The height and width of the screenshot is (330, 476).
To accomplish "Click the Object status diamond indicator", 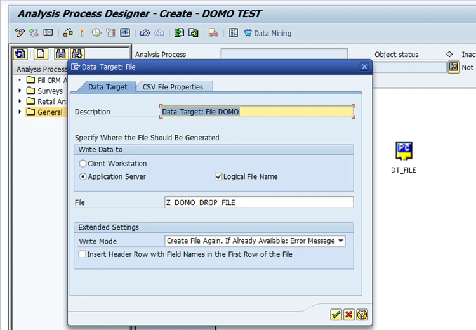I will 449,55.
